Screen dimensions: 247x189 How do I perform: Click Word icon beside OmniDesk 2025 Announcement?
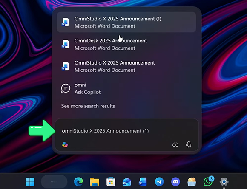(66, 44)
